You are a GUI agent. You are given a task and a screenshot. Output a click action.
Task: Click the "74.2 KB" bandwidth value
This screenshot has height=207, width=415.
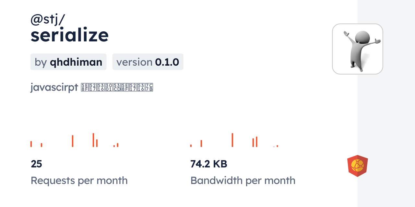point(209,164)
